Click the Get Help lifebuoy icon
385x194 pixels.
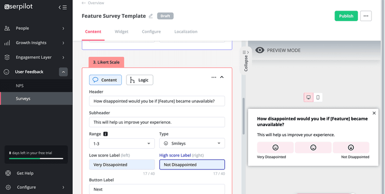(8, 173)
